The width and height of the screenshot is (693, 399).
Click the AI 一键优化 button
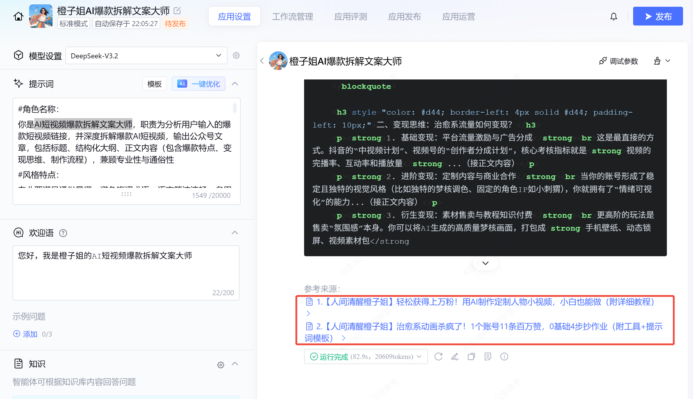click(199, 84)
